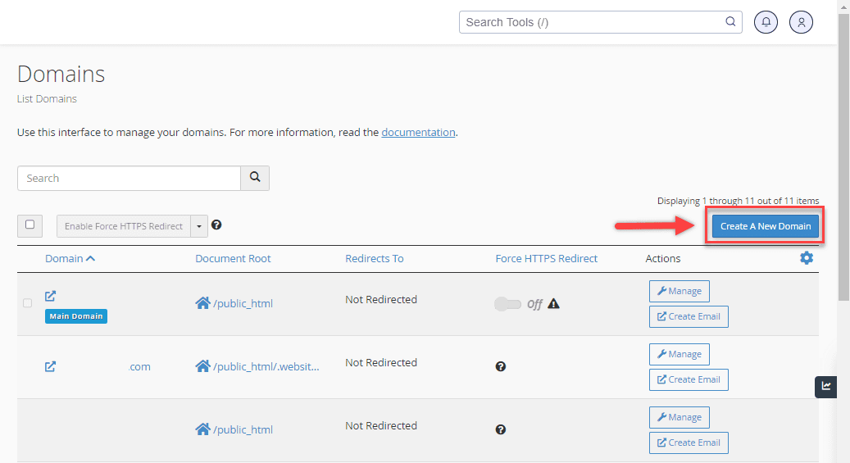Open help icon in the third domain row
Image resolution: width=850 pixels, height=463 pixels.
501,429
